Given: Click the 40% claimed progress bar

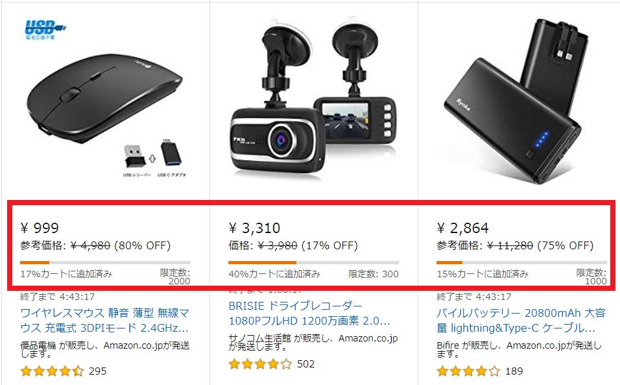Looking at the screenshot, I should tap(313, 262).
